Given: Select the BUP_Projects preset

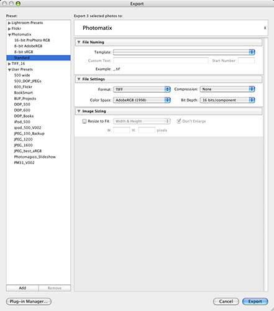Looking at the screenshot, I should (x=25, y=98).
